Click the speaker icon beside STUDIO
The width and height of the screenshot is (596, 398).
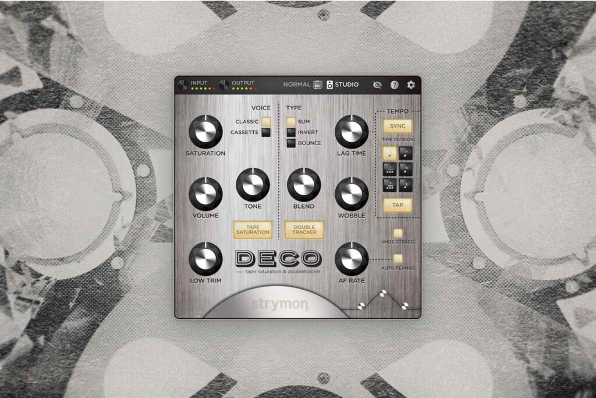(x=329, y=84)
